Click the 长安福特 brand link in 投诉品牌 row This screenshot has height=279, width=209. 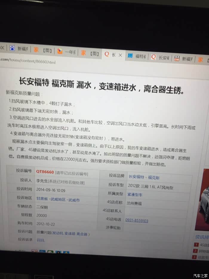pos(136,177)
